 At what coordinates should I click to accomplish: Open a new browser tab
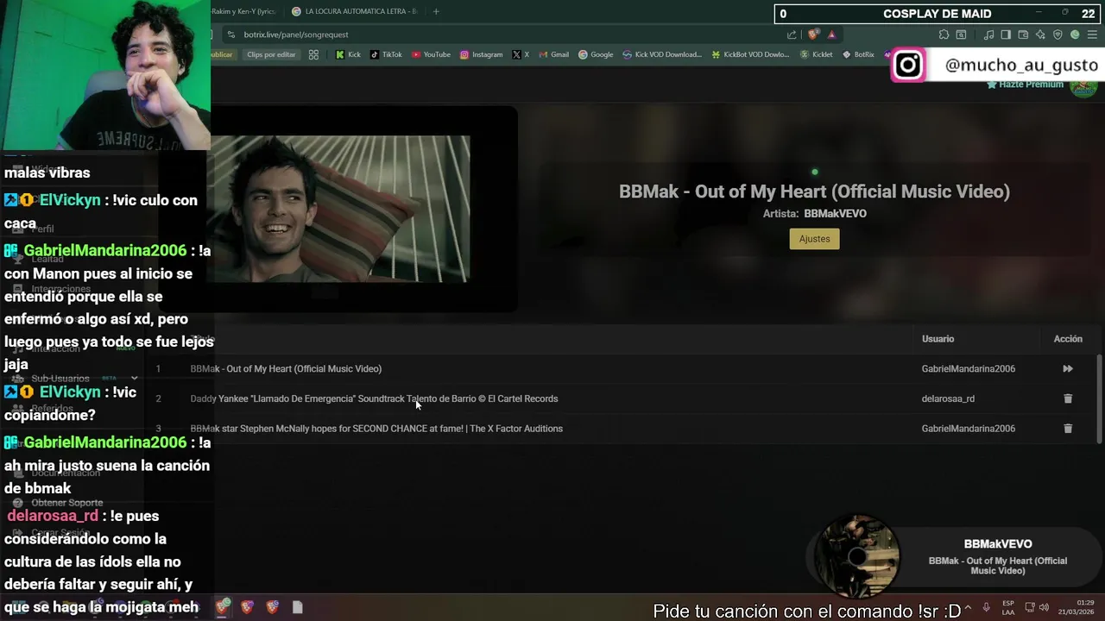436,11
